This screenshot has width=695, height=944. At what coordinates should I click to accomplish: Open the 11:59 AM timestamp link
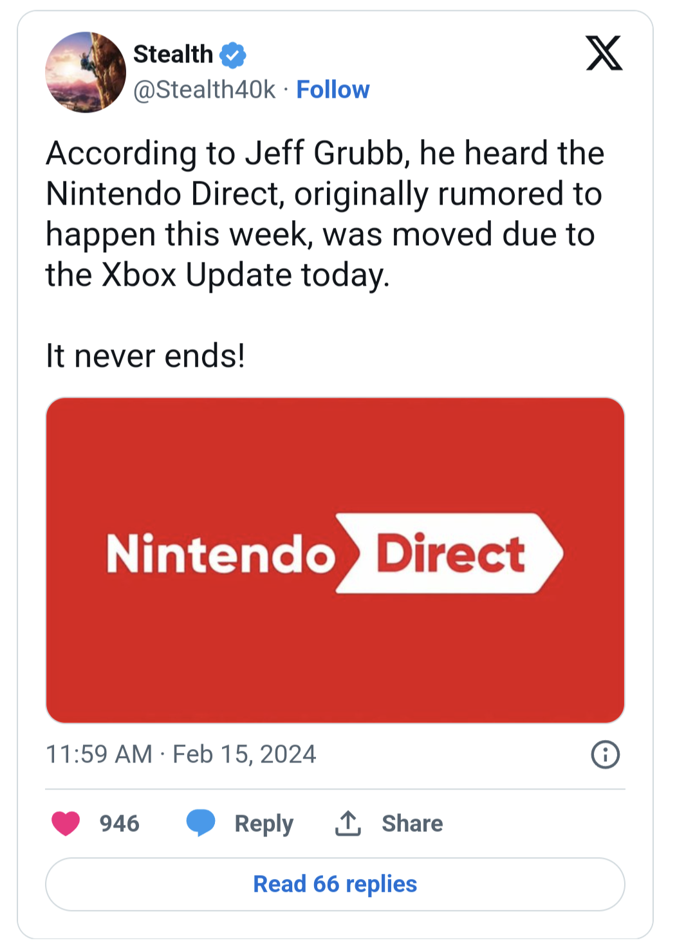99,754
